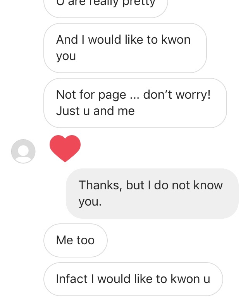Click the word "page" in the message
This screenshot has width=248, height=302.
tap(110, 95)
